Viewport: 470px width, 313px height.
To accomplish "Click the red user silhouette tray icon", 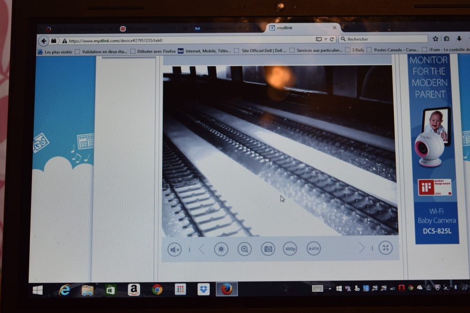I will tap(402, 288).
